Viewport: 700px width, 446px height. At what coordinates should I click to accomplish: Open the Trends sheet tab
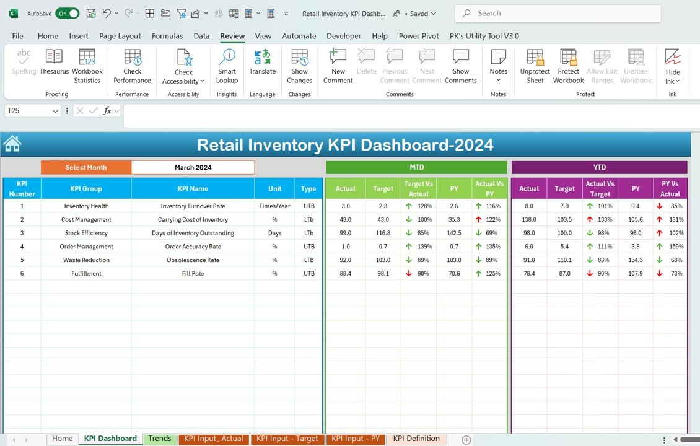click(160, 439)
